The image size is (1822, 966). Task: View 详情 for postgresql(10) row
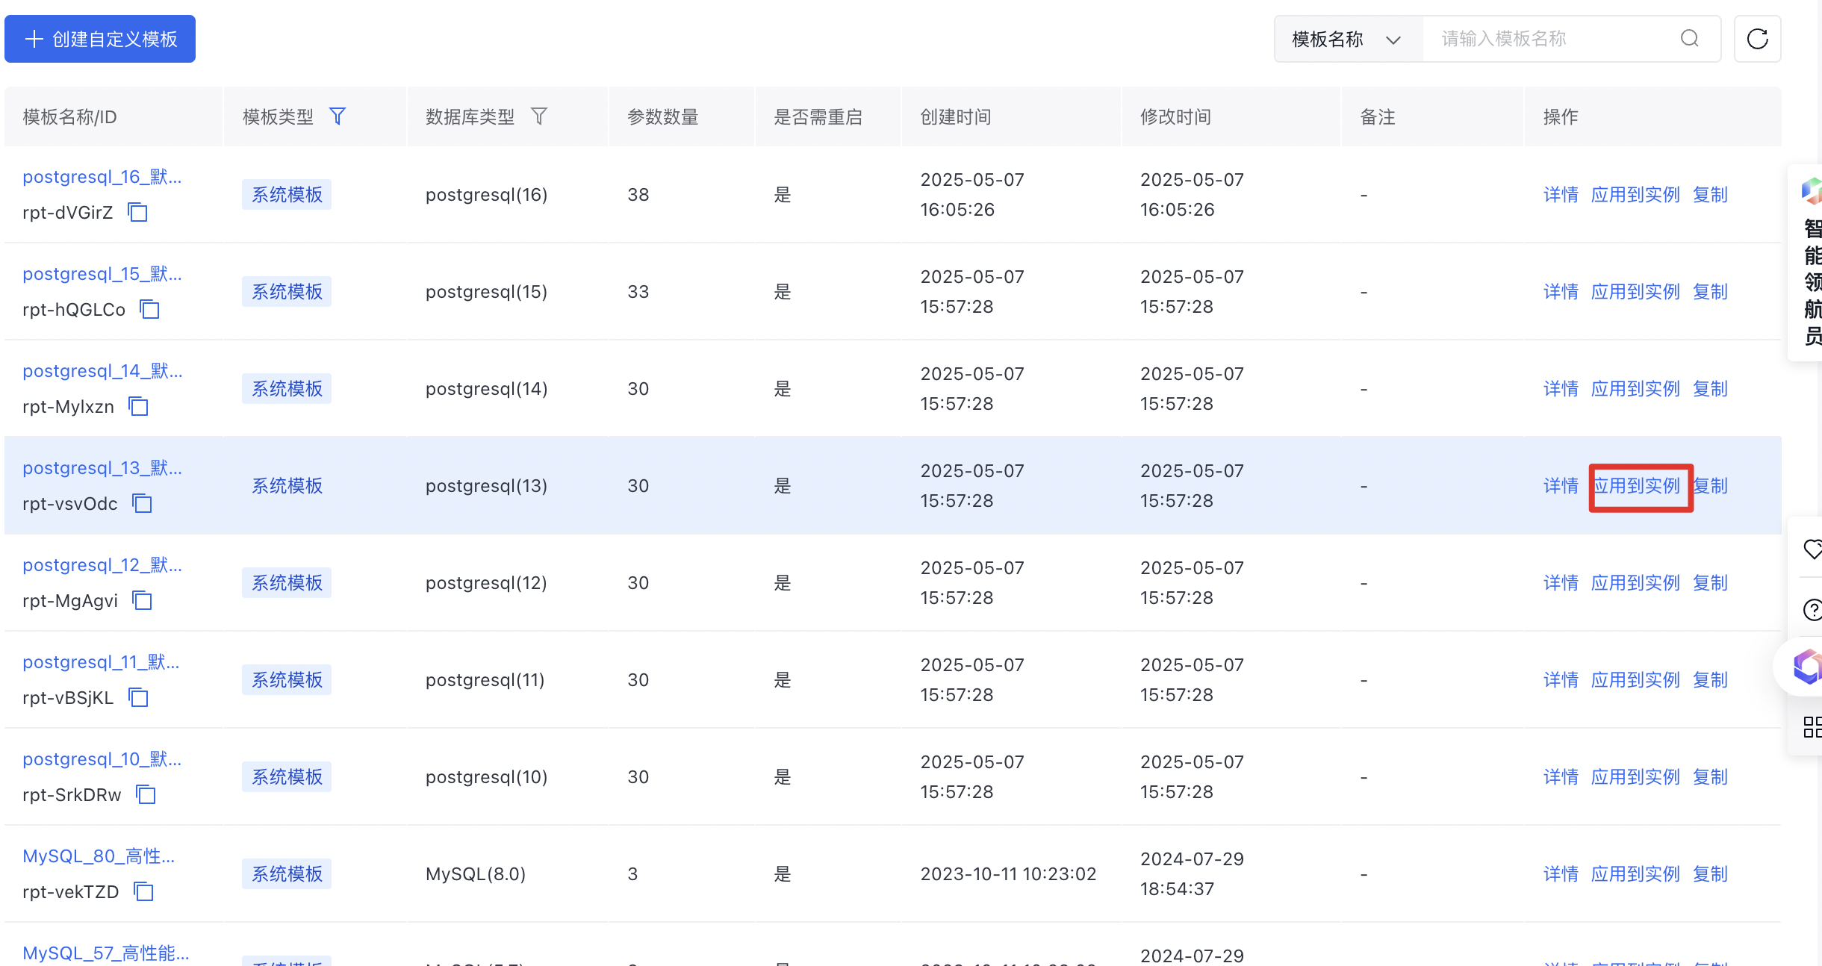[1561, 777]
